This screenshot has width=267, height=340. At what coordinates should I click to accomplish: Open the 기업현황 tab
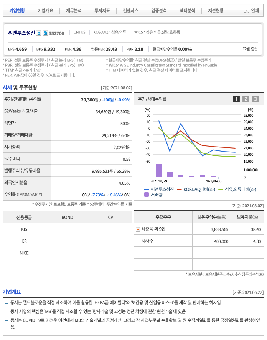17,10
